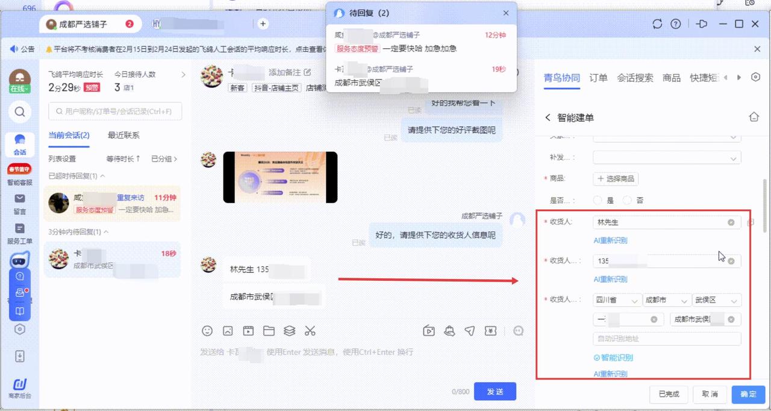
Task: Click the home icon in 智能建单 panel
Action: [x=754, y=117]
